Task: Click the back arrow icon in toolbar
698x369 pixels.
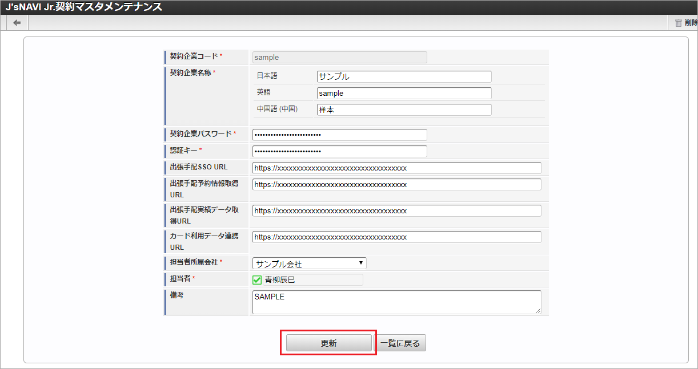Action: [x=17, y=23]
